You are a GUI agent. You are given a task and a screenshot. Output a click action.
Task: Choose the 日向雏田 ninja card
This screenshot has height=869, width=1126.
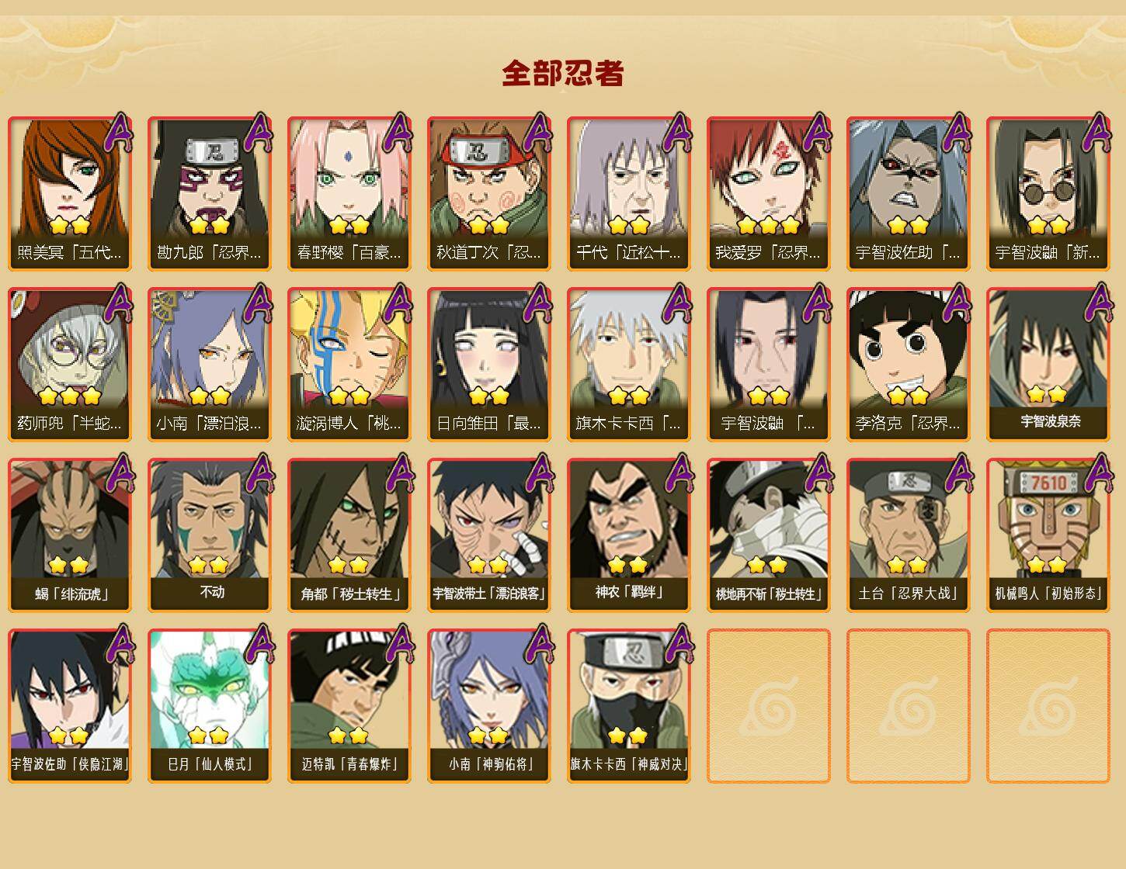[489, 365]
